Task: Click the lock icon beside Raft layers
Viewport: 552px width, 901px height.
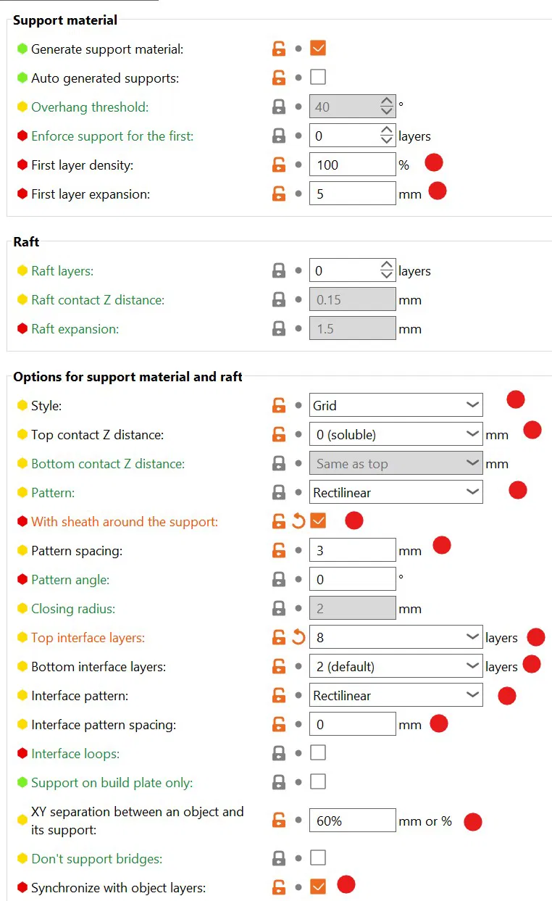Action: (x=278, y=271)
